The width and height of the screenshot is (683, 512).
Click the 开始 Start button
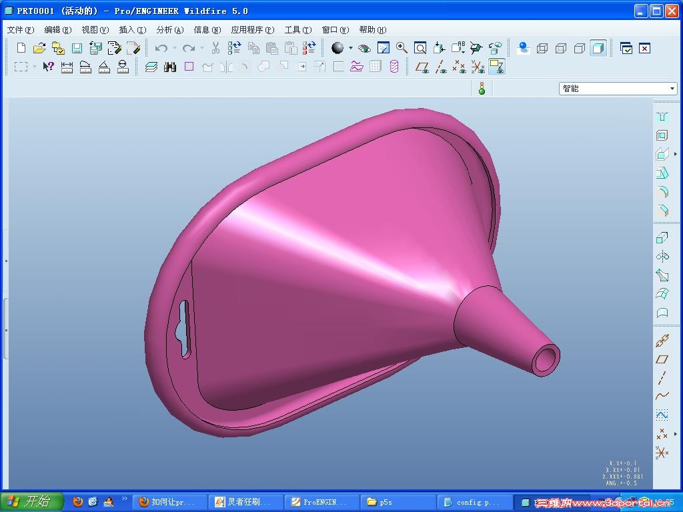[32, 501]
